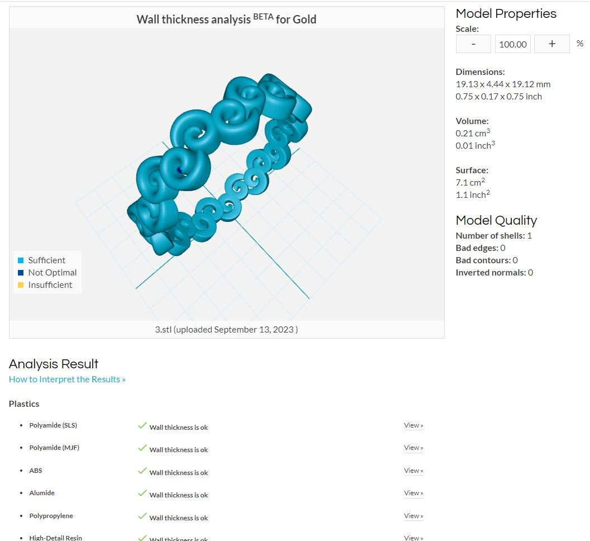Click the Not Optimal legend color swatch

21,273
